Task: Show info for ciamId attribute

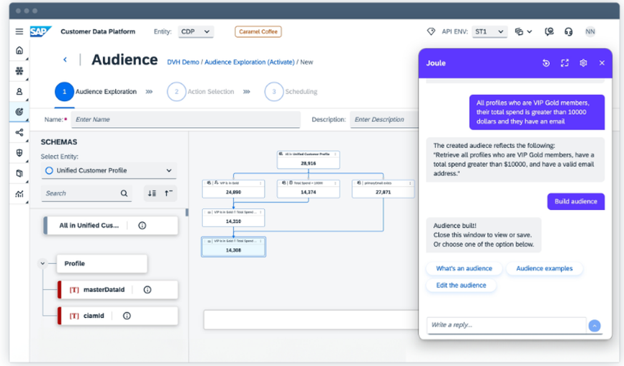Action: point(127,316)
